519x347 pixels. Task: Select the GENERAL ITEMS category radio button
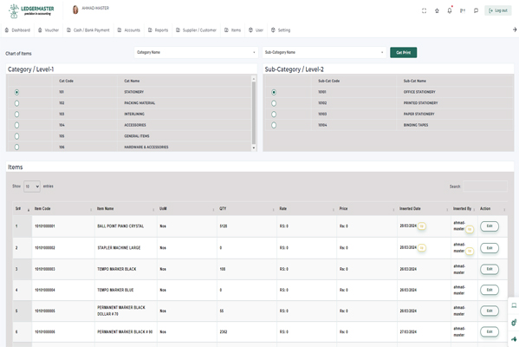pos(16,136)
